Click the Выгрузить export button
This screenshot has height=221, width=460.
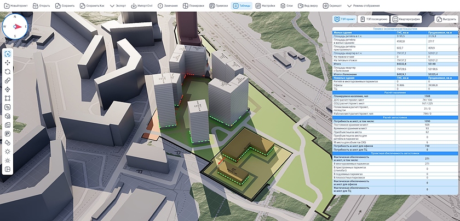tap(446, 19)
